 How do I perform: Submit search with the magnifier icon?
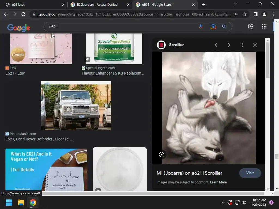click(x=224, y=27)
